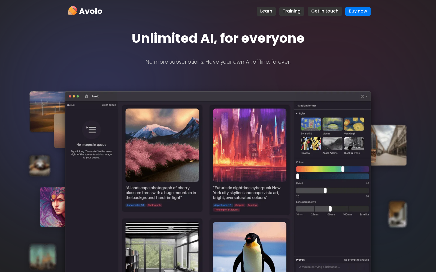This screenshot has width=436, height=272.
Task: Click the 24mm lens perspective label
Action: 315,215
